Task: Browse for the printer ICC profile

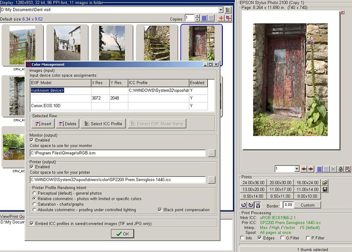Action: tap(212, 180)
